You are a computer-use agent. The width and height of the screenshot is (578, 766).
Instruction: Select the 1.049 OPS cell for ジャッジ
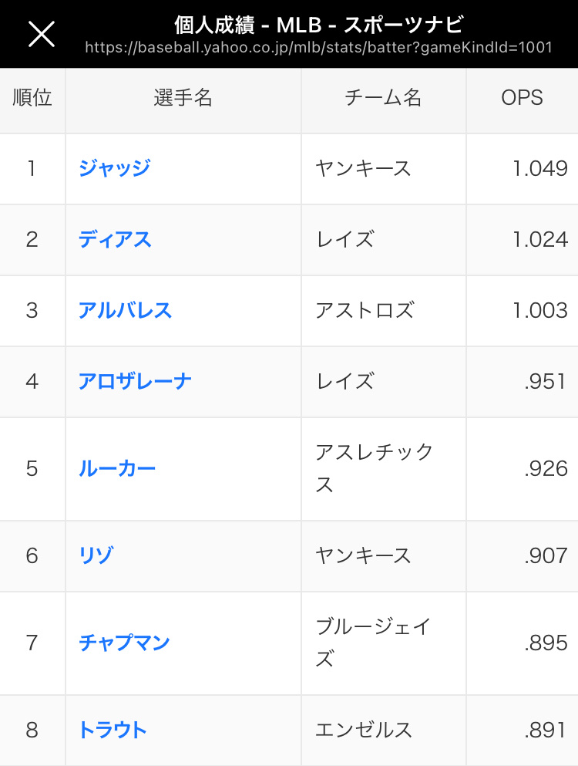pyautogui.click(x=522, y=169)
